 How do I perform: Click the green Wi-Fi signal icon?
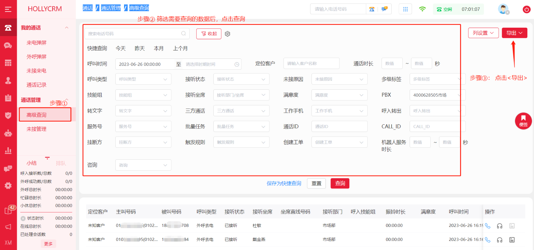(x=423, y=9)
